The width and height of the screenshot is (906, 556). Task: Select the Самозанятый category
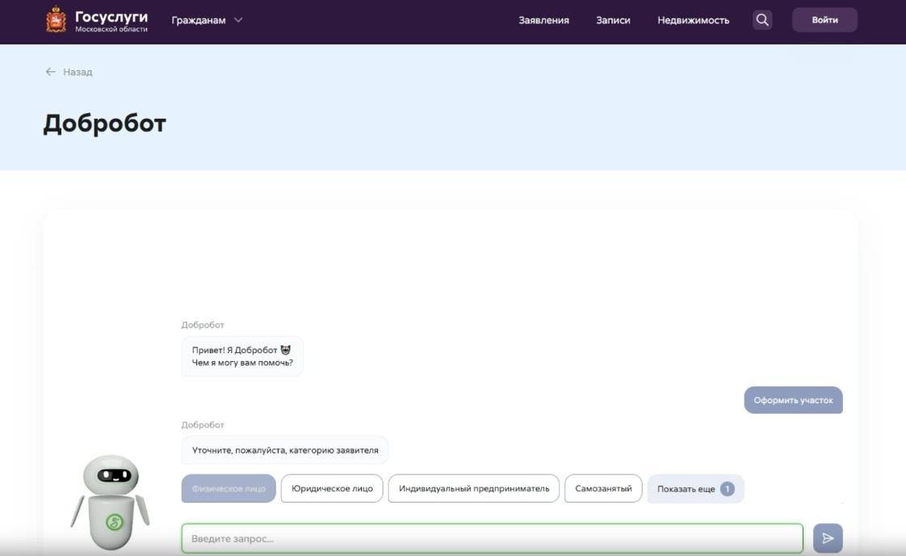(603, 489)
